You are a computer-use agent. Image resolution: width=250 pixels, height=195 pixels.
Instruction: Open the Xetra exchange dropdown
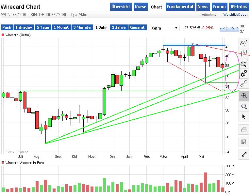(x=165, y=28)
